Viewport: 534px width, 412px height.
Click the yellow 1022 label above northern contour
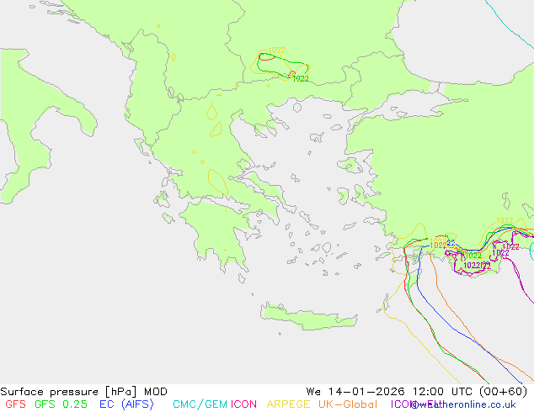[x=276, y=50]
